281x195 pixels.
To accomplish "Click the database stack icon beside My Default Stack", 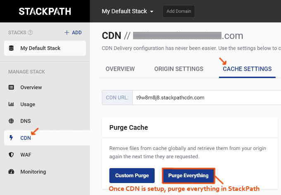I will (11, 48).
